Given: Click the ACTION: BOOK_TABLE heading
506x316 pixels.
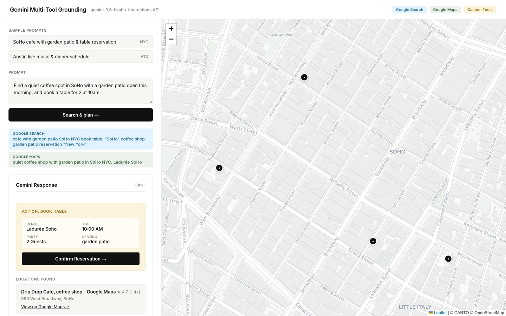Looking at the screenshot, I should [44, 211].
